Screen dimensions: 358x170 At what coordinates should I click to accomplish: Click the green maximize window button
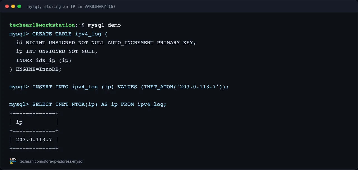pyautogui.click(x=19, y=6)
